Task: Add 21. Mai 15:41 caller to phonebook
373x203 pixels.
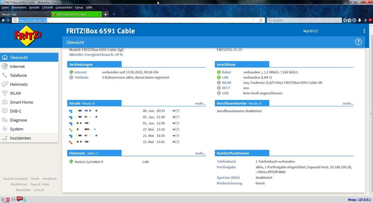Action: 176,142
